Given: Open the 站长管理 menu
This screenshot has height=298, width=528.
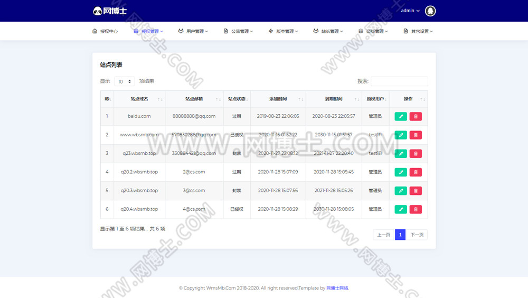Looking at the screenshot, I should click(328, 31).
